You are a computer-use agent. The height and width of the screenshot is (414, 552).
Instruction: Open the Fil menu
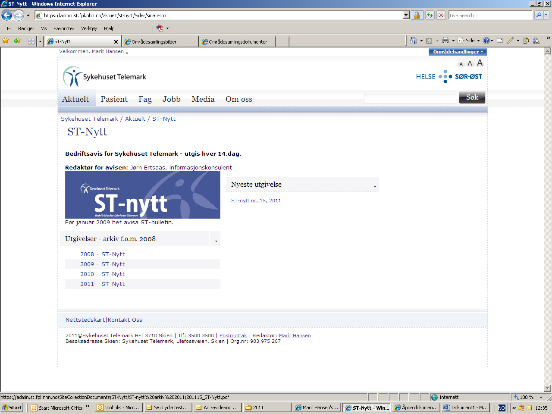click(9, 28)
